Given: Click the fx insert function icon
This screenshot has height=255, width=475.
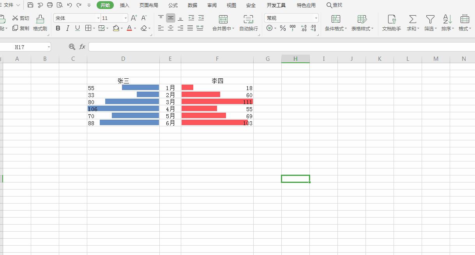Looking at the screenshot, I should (x=82, y=47).
